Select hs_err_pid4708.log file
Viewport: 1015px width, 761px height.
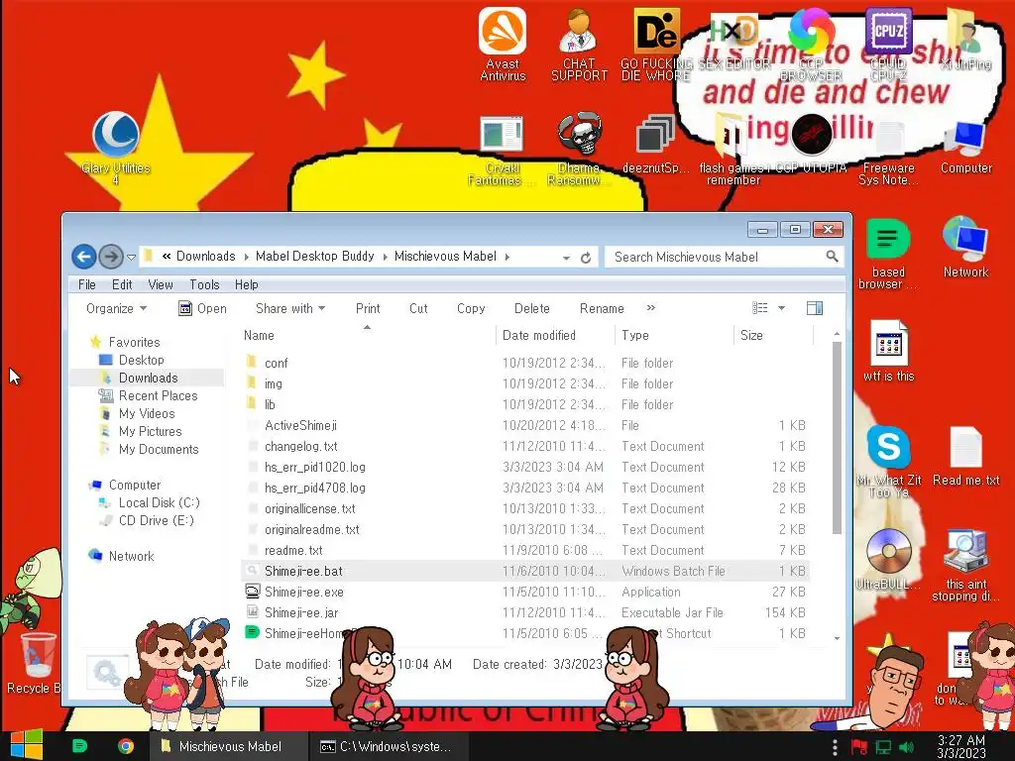point(314,488)
